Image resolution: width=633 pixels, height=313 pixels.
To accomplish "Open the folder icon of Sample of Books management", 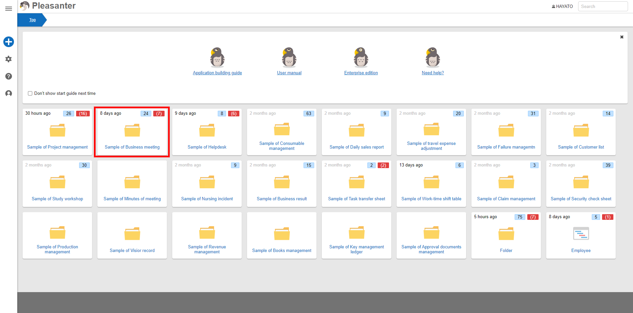I will pos(282,233).
